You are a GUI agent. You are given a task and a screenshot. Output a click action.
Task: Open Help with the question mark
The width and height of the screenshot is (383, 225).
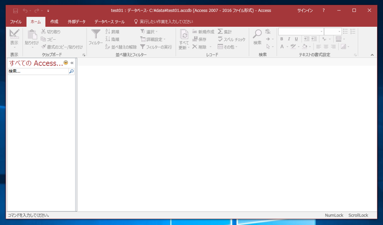pos(324,11)
